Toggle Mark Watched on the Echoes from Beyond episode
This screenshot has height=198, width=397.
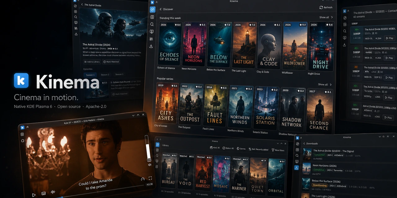tap(120, 94)
